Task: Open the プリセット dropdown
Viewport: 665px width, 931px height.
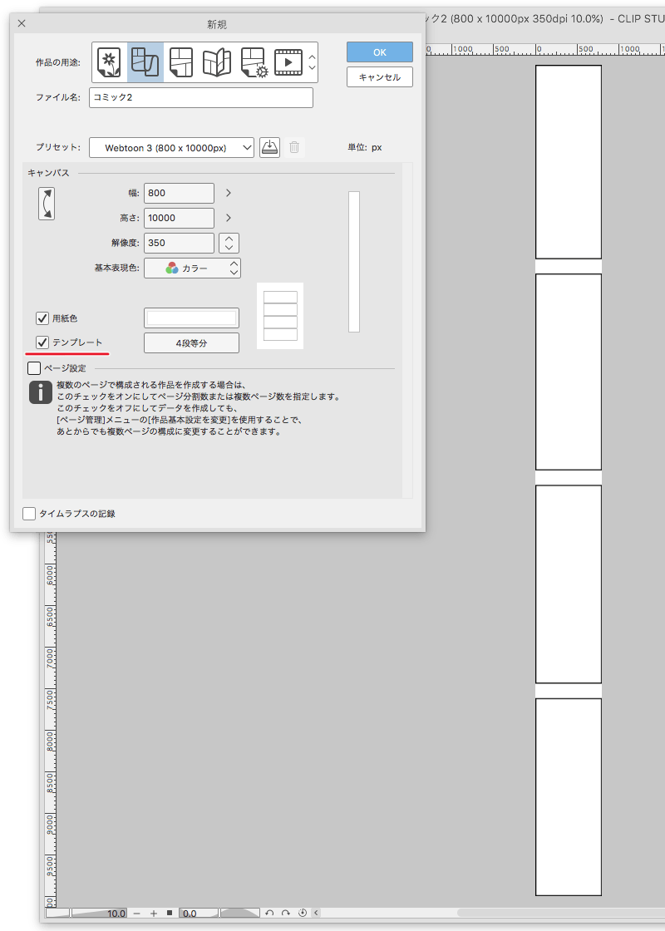Action: coord(170,147)
